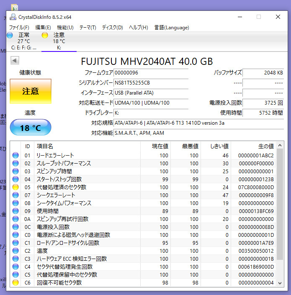Image resolution: width=291 pixels, height=295 pixels.
Task: Click the transfer mode field UDMA/100
Action: [151, 103]
